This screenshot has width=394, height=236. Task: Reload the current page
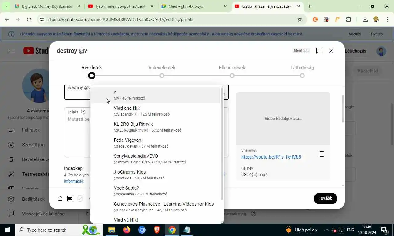click(29, 19)
